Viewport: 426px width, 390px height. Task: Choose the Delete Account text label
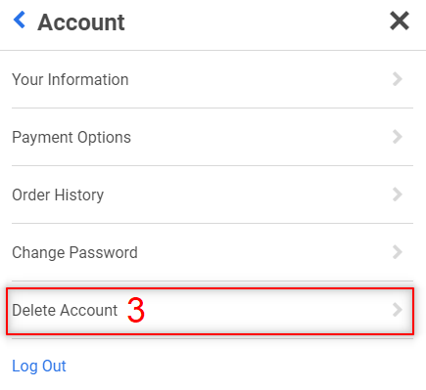65,310
